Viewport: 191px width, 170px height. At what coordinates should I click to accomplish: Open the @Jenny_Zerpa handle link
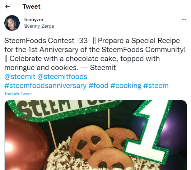coord(39,26)
